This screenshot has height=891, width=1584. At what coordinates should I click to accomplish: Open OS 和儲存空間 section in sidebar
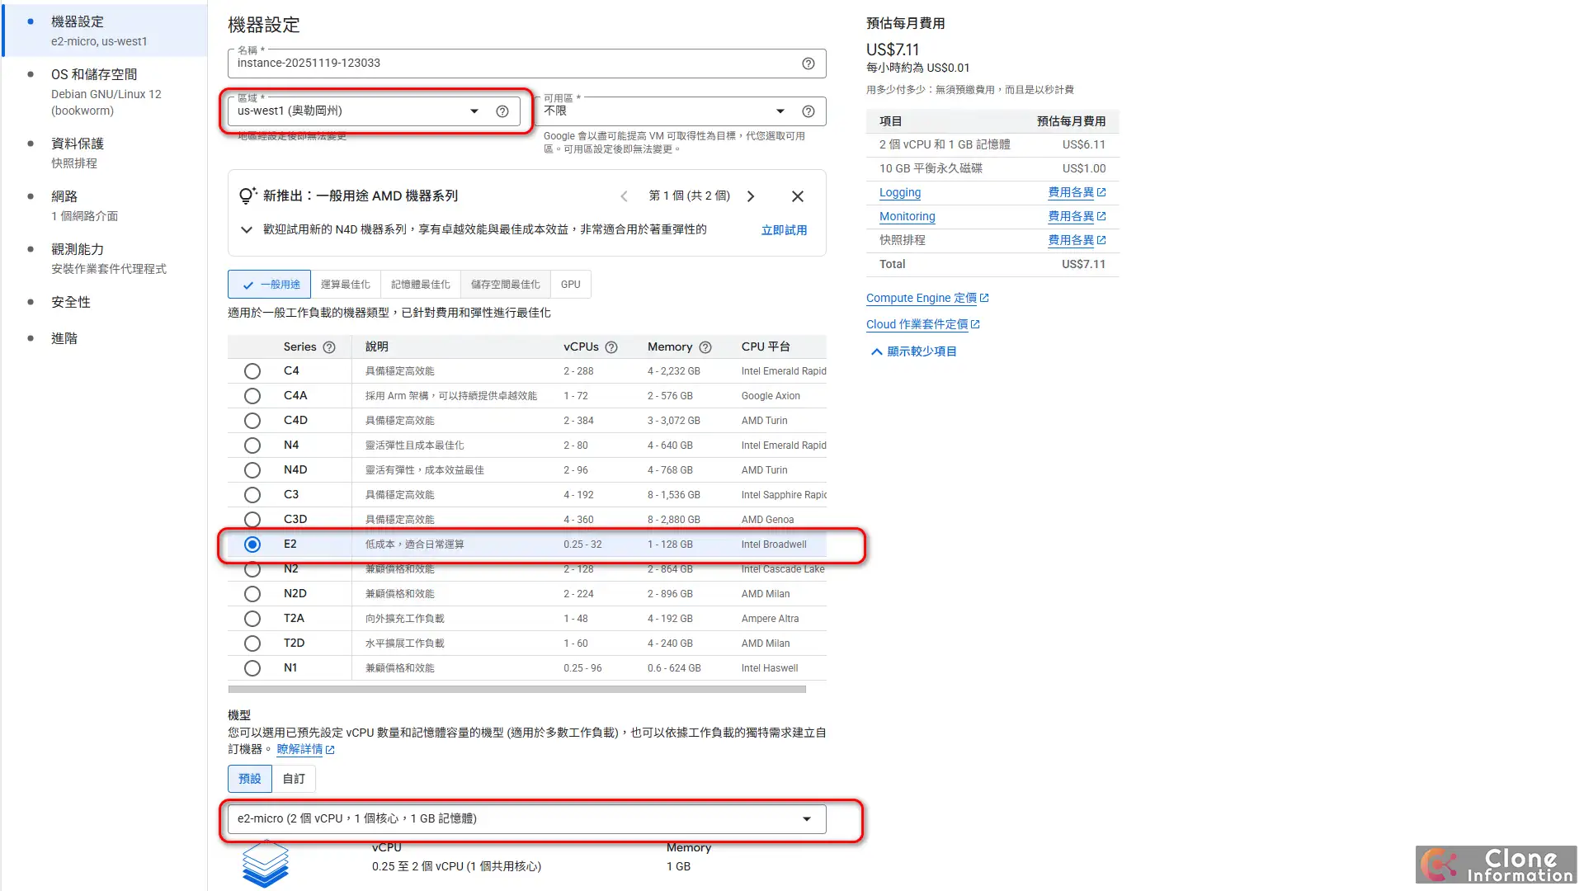pos(106,92)
